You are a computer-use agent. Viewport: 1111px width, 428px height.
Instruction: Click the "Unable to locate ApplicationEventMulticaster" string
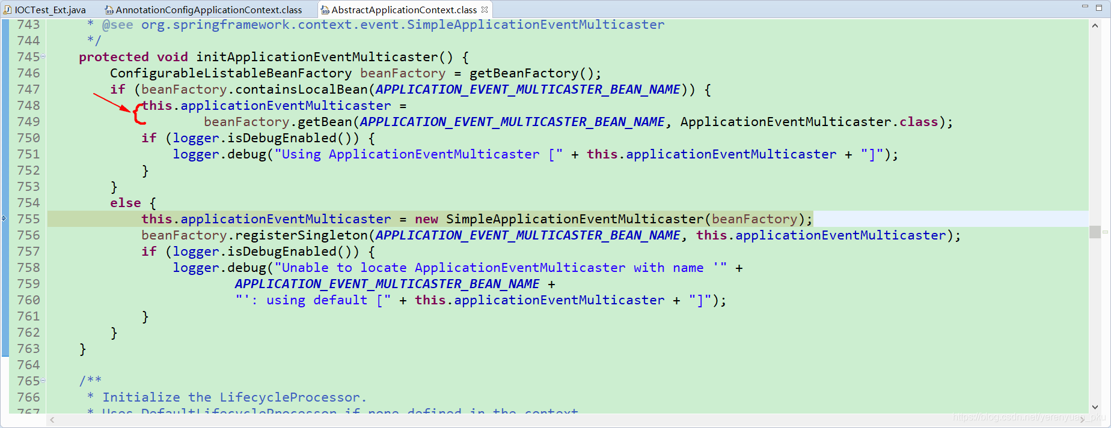pyautogui.click(x=500, y=268)
